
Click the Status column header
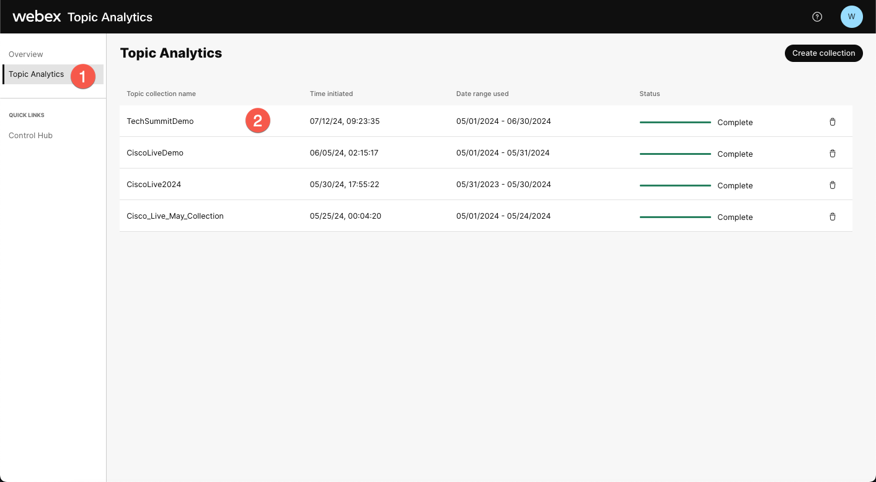coord(649,94)
